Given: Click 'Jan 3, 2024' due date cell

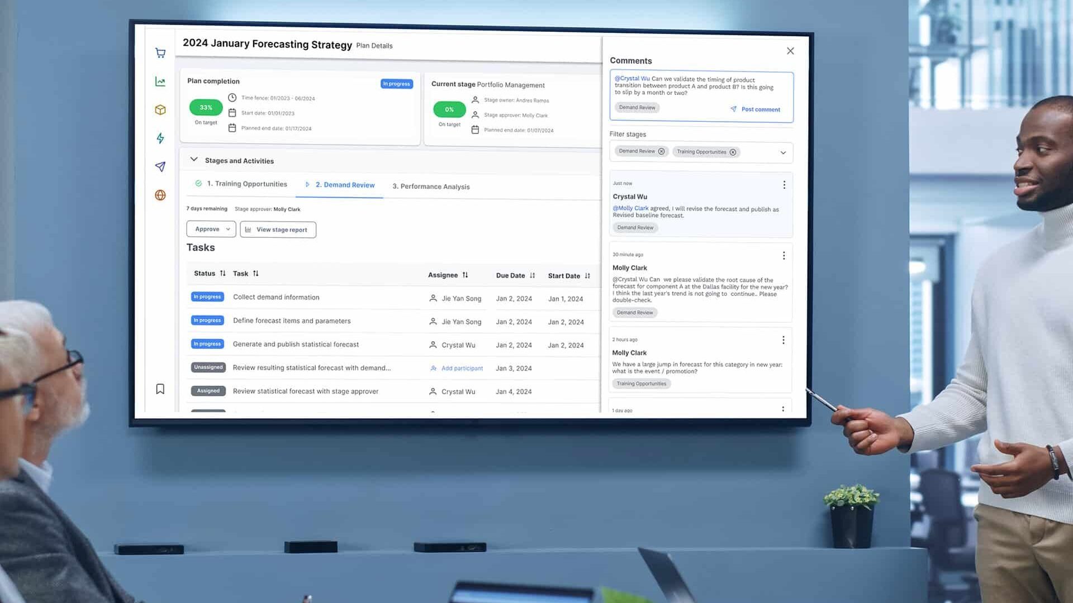Looking at the screenshot, I should [514, 368].
